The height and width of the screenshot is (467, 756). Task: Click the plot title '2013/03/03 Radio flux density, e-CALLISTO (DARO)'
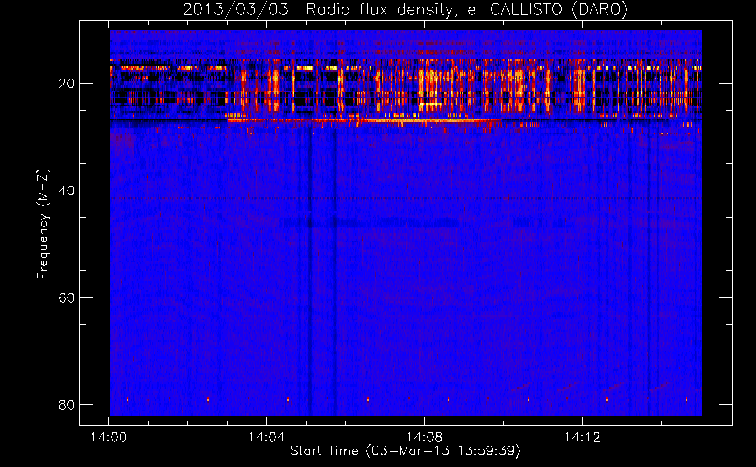pos(405,9)
